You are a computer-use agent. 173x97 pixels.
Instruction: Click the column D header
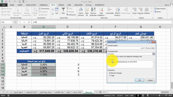pyautogui.click(x=68, y=27)
